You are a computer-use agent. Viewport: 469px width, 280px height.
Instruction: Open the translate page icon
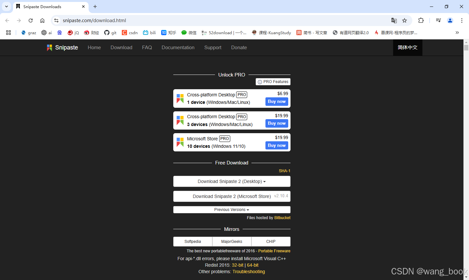[x=394, y=21]
